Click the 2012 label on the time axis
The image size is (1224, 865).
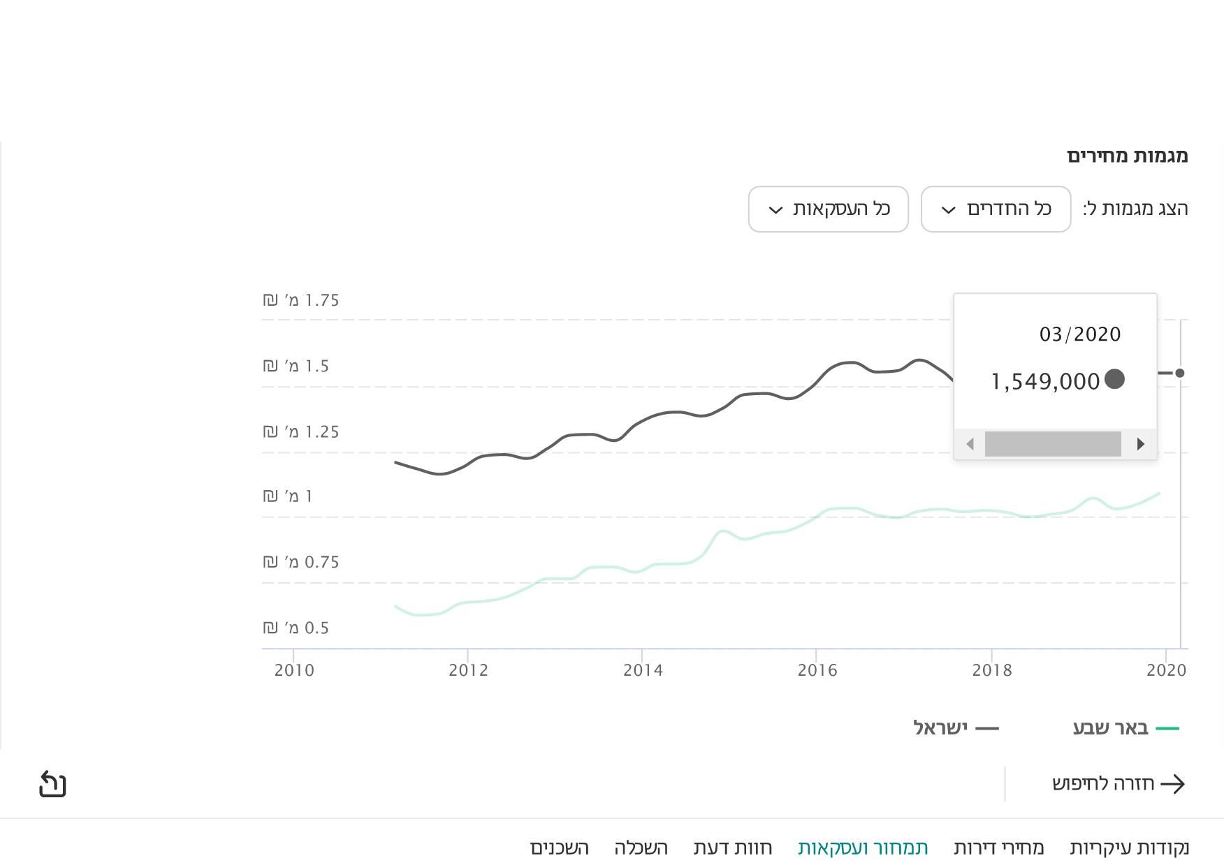[468, 670]
